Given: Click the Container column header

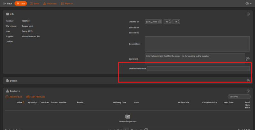Looking at the screenshot, I should click(44, 102).
